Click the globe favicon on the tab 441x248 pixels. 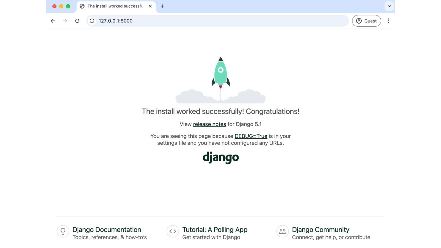click(x=82, y=6)
